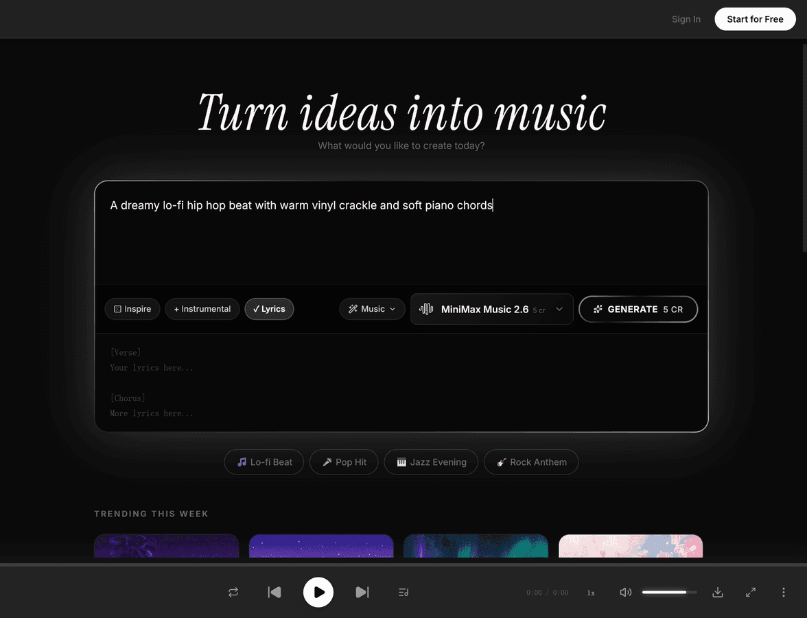Open the playlist queue icon

pyautogui.click(x=403, y=592)
